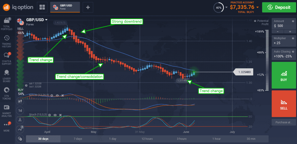The width and height of the screenshot is (297, 144).
Task: Select the 30 days timeframe
Action: coord(43,139)
